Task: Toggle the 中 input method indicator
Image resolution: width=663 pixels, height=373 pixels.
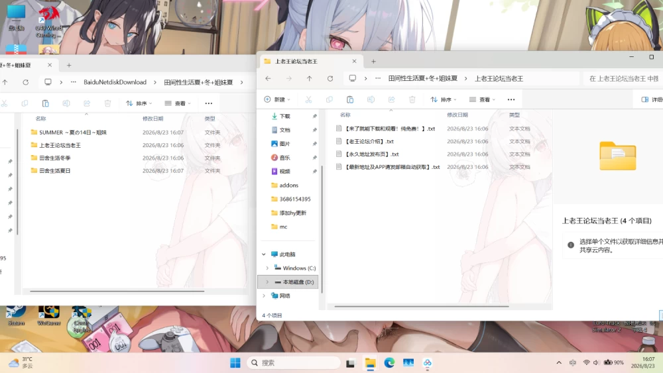Action: pyautogui.click(x=573, y=362)
